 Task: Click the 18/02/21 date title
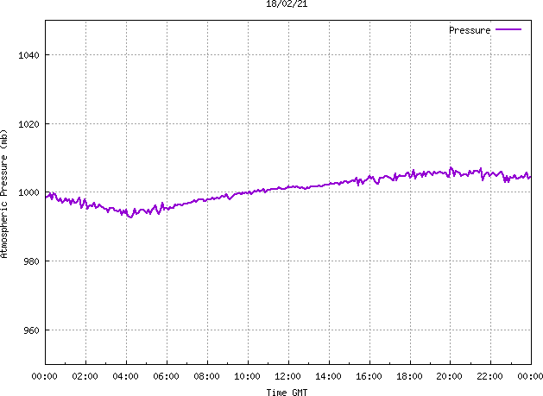pyautogui.click(x=287, y=3)
